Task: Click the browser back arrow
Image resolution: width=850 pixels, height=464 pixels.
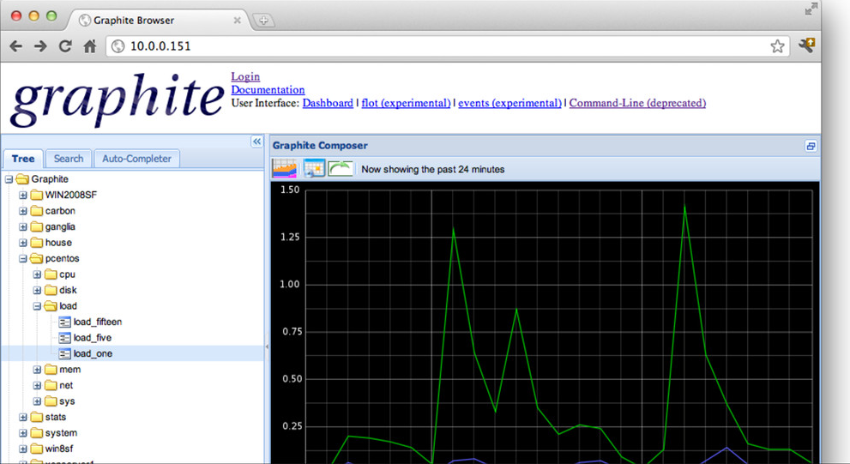Action: (15, 46)
